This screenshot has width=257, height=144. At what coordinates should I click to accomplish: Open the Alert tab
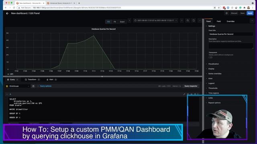coord(52,80)
